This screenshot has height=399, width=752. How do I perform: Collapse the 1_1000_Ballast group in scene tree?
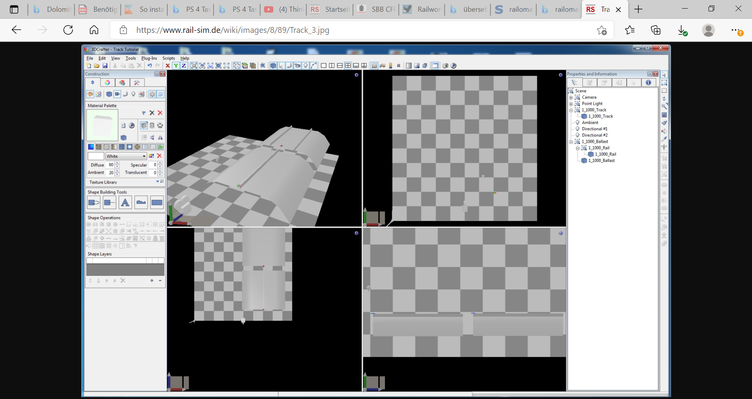(571, 142)
